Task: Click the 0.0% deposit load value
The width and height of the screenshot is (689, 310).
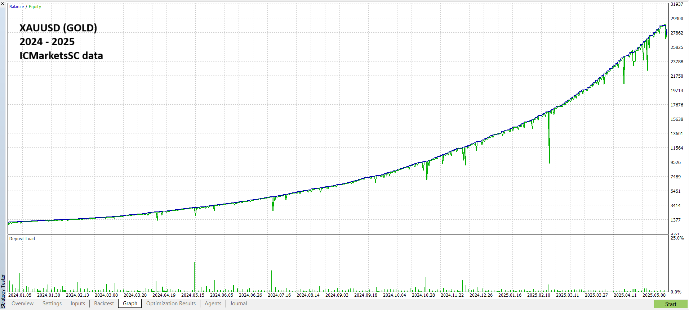Action: pyautogui.click(x=676, y=292)
